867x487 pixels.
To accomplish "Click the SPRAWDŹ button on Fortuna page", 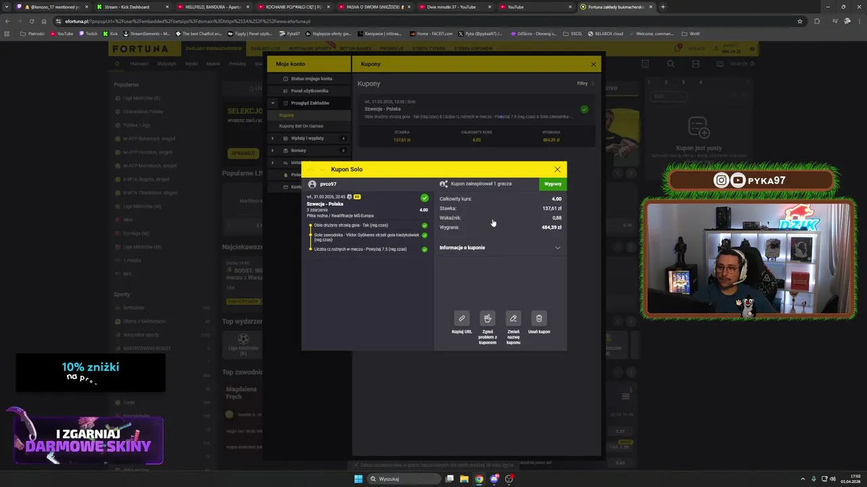I will [x=243, y=154].
